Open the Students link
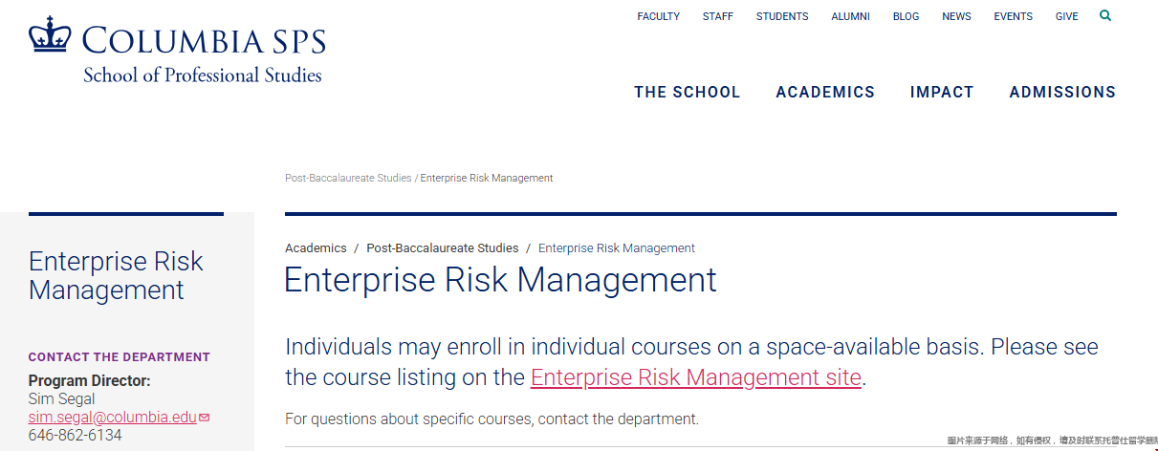 782,16
